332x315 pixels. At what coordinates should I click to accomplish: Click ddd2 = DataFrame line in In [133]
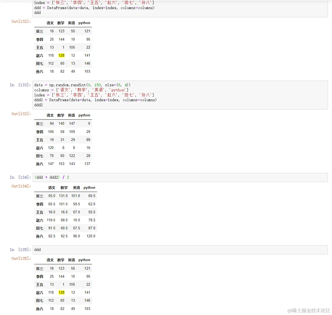96,100
